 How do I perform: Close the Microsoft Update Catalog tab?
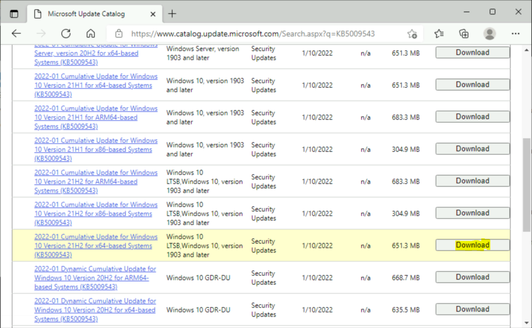click(153, 14)
